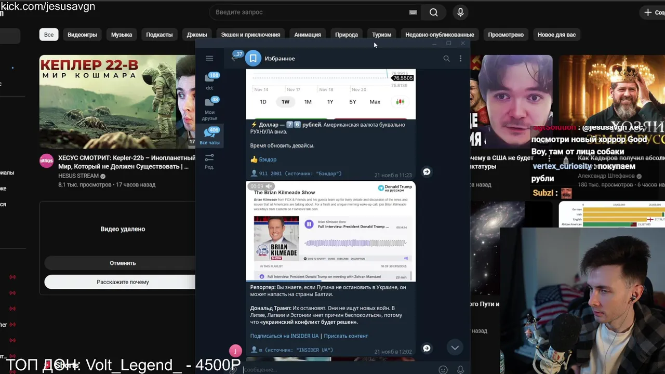Open the Бэкдор channel link
The width and height of the screenshot is (665, 374).
268,159
